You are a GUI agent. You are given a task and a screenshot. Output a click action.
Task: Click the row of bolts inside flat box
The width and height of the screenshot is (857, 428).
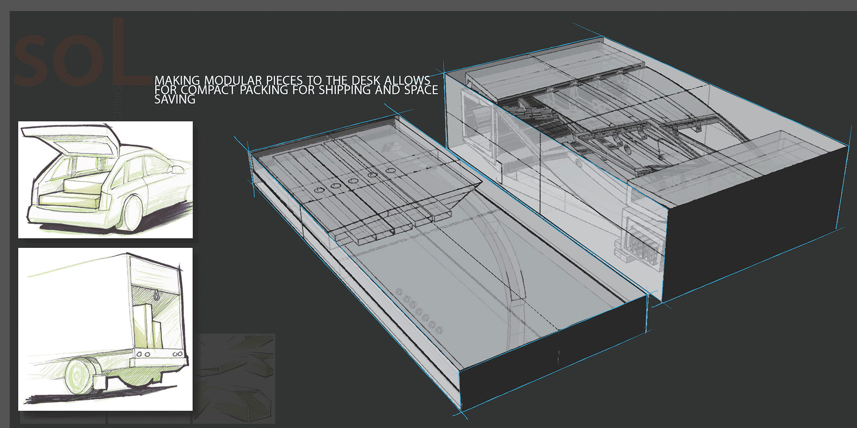tap(419, 311)
